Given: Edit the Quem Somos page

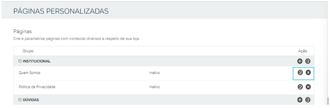Looking at the screenshot, I should click(x=300, y=73).
